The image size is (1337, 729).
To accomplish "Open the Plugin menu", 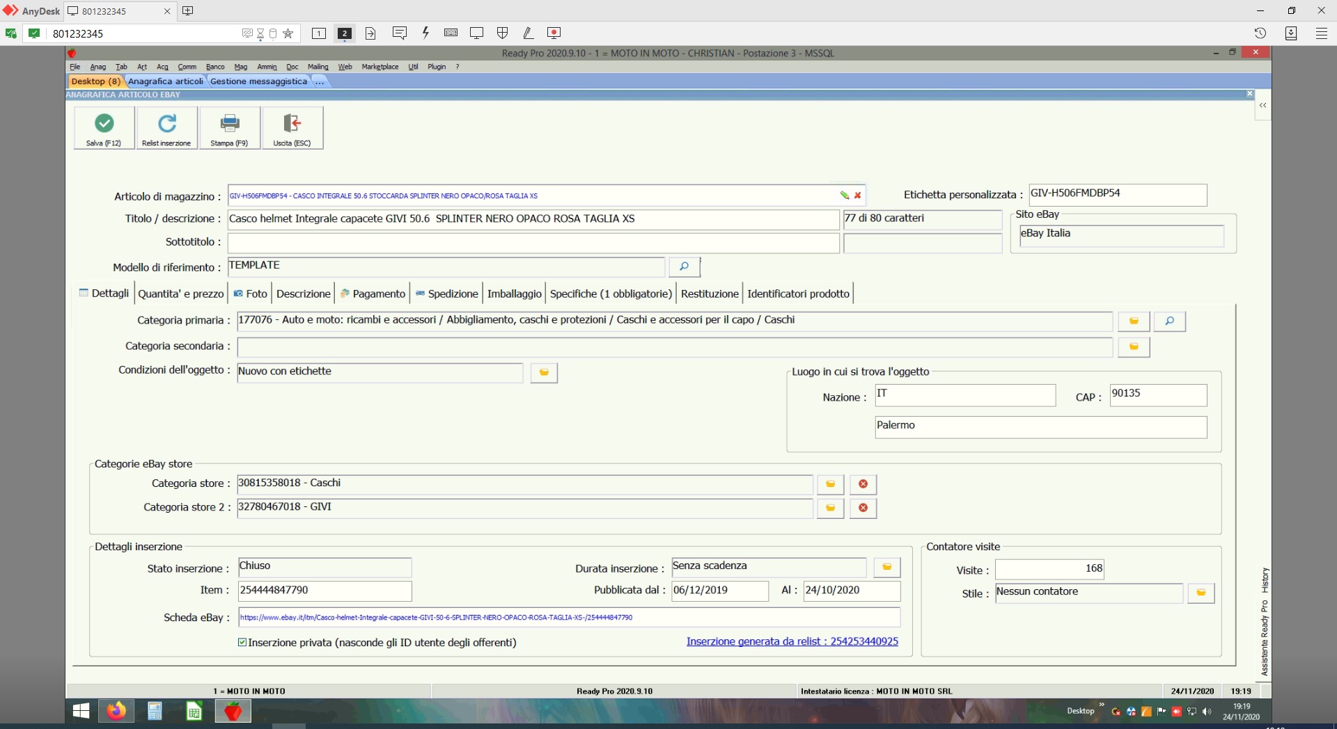I will coord(437,67).
